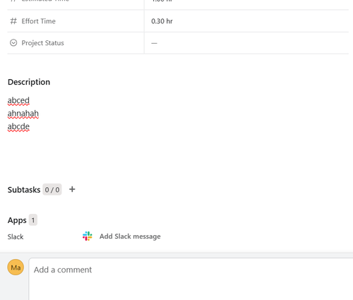Click the Slack app row label
Screen dimensions: 353x300
[x=16, y=236]
